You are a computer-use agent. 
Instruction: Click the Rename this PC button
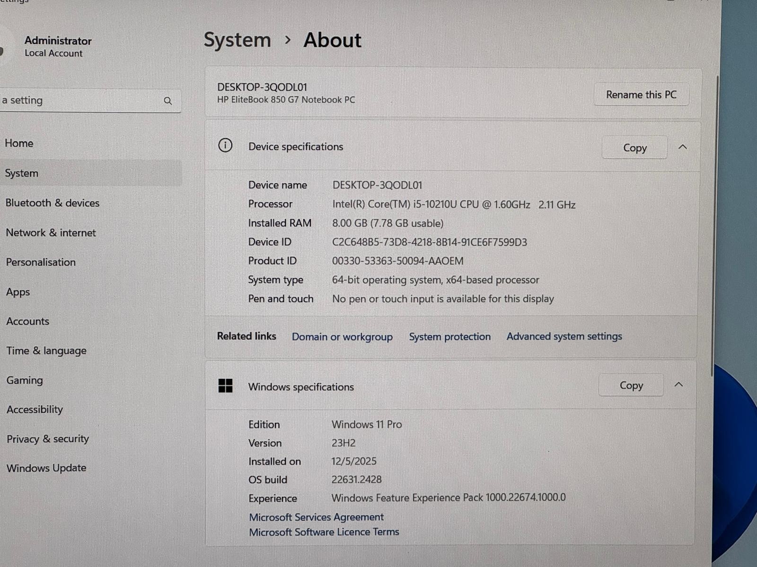tap(641, 94)
